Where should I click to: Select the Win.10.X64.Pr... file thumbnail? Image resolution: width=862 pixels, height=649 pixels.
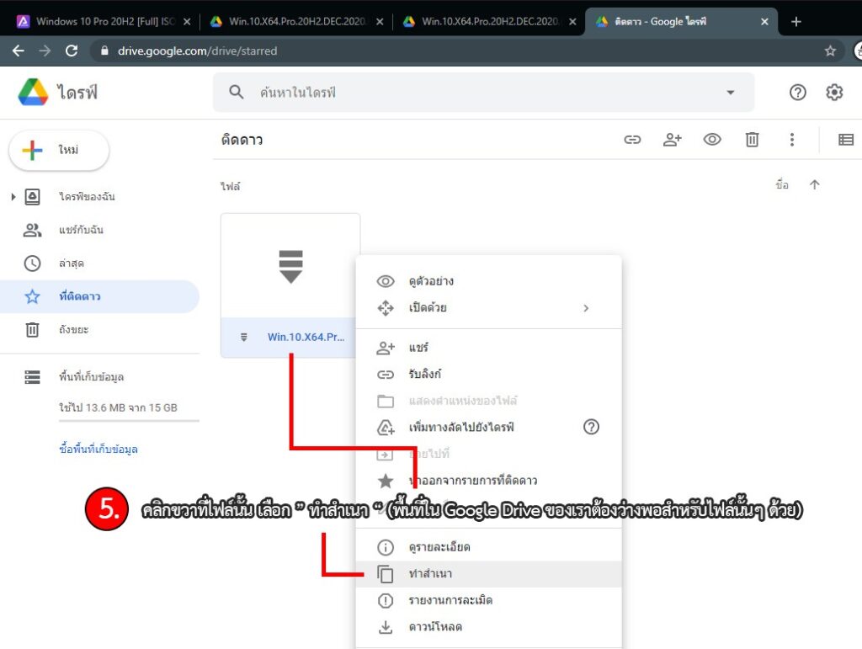pyautogui.click(x=290, y=266)
